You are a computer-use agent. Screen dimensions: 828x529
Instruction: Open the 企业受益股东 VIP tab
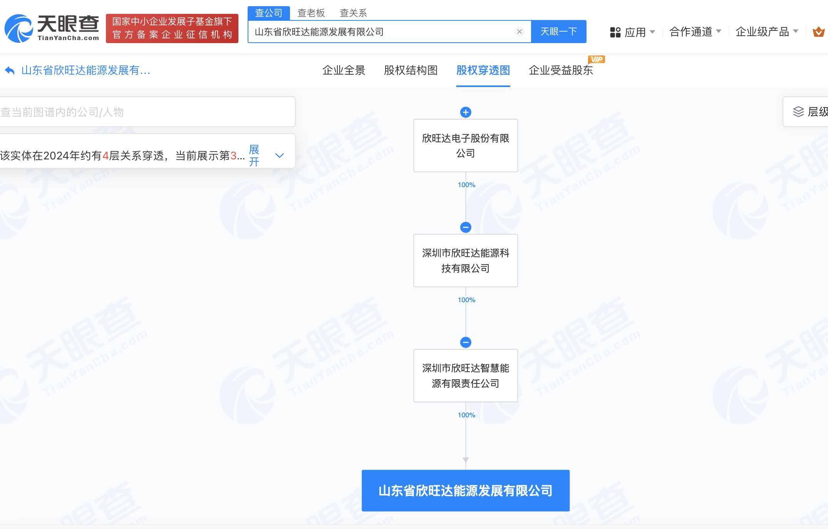coord(561,70)
